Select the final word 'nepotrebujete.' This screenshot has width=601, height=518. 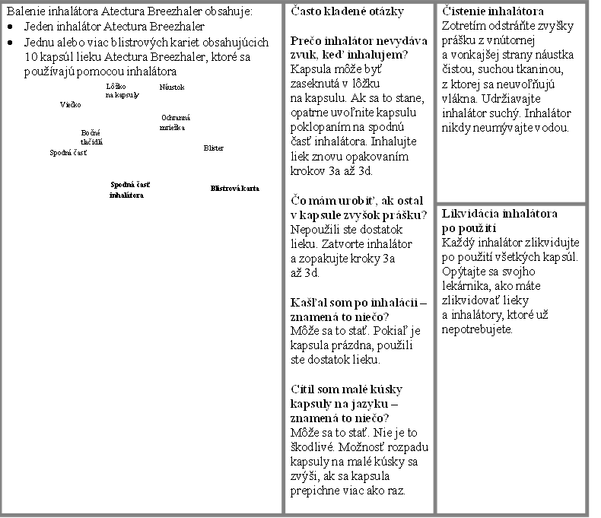477,329
